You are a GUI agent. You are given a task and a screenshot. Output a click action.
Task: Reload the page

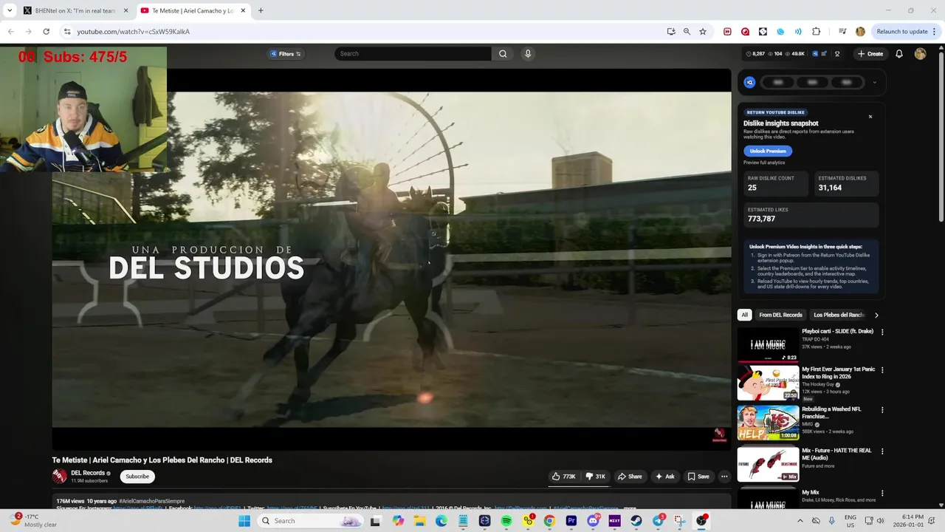[x=46, y=32]
